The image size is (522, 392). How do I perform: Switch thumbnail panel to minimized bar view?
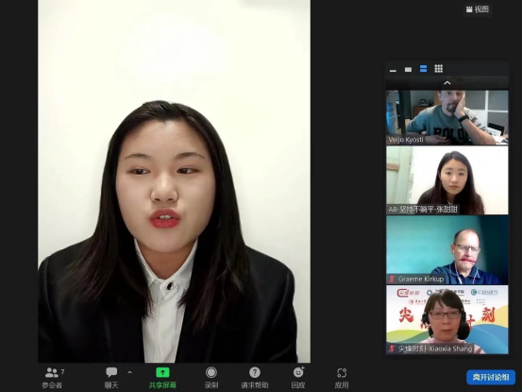(394, 69)
